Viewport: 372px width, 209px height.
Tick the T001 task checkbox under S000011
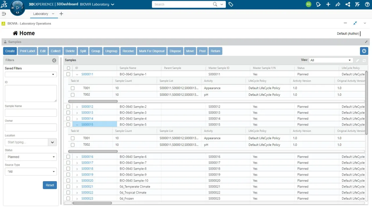coord(73,88)
